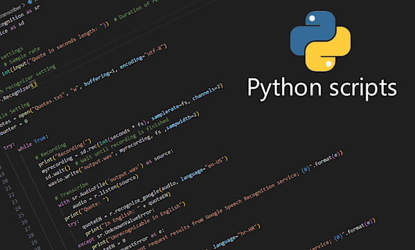
Task: Click the "# Transcribe" comment
Action: pyautogui.click(x=71, y=191)
